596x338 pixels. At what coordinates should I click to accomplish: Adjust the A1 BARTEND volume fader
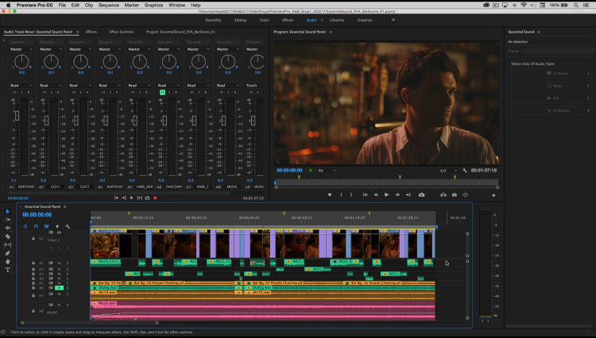16,116
